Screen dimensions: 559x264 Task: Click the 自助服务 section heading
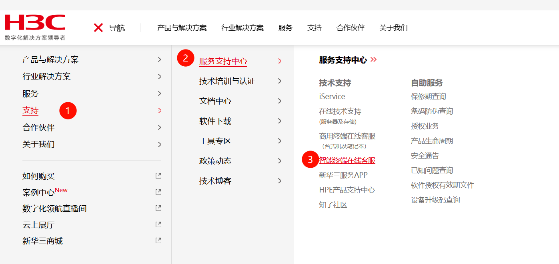pyautogui.click(x=427, y=83)
